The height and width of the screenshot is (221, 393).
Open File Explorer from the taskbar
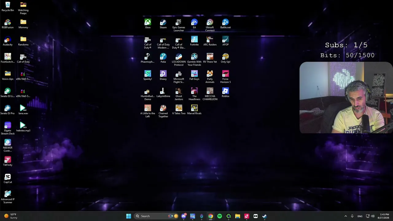click(x=237, y=216)
